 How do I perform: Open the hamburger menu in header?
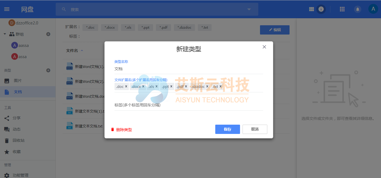pyautogui.click(x=7, y=9)
